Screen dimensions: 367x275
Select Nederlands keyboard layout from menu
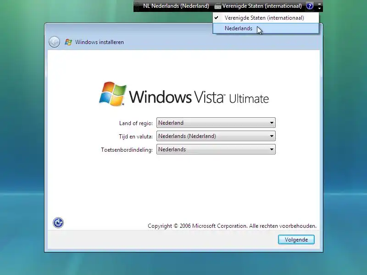point(266,28)
